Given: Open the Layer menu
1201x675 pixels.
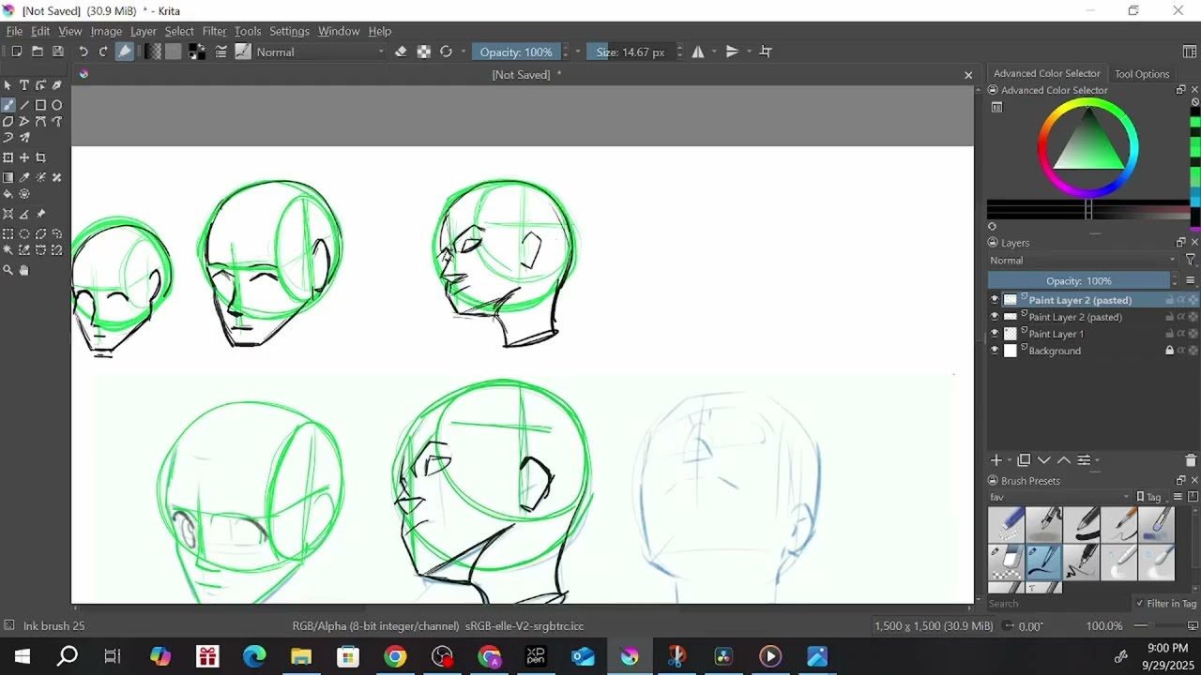Looking at the screenshot, I should (144, 31).
